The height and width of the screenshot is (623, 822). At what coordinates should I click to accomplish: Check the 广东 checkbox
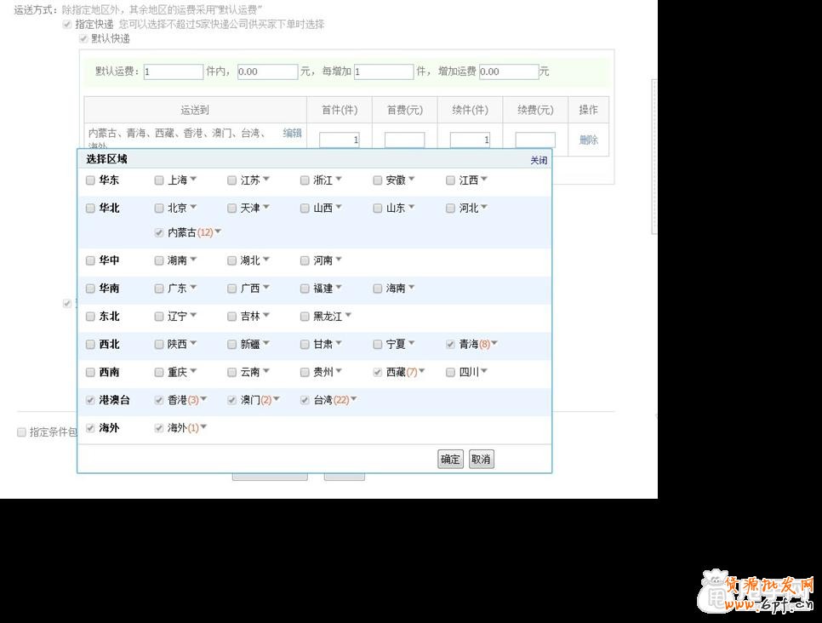(x=158, y=288)
